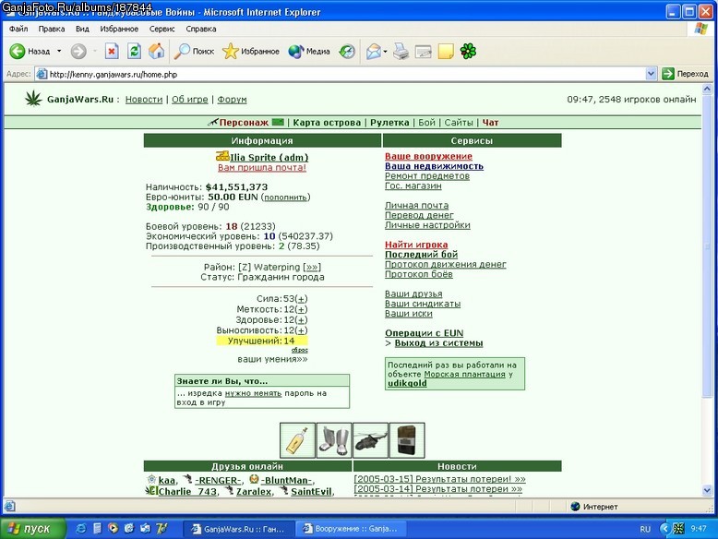
Task: Open Найти игрока link
Action: (416, 245)
